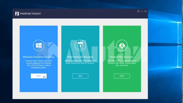Close the PassFab Toolkit window
Image resolution: width=183 pixels, height=103 pixels.
point(146,11)
